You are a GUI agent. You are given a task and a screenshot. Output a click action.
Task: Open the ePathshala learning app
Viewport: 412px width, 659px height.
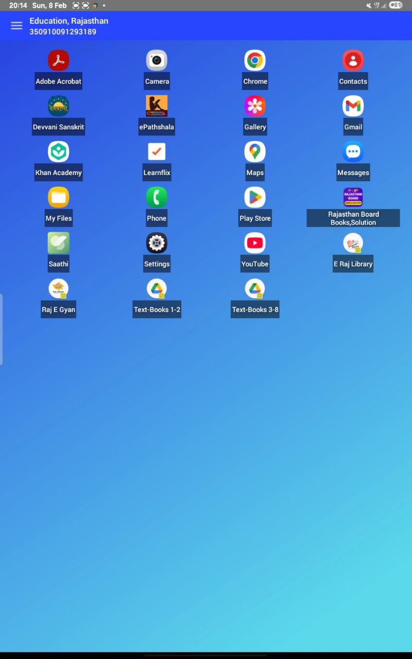tap(157, 106)
